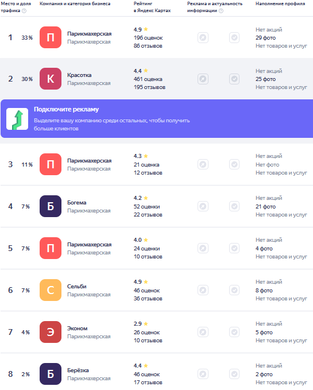Click the Берёзка Б avatar icon

click(51, 374)
